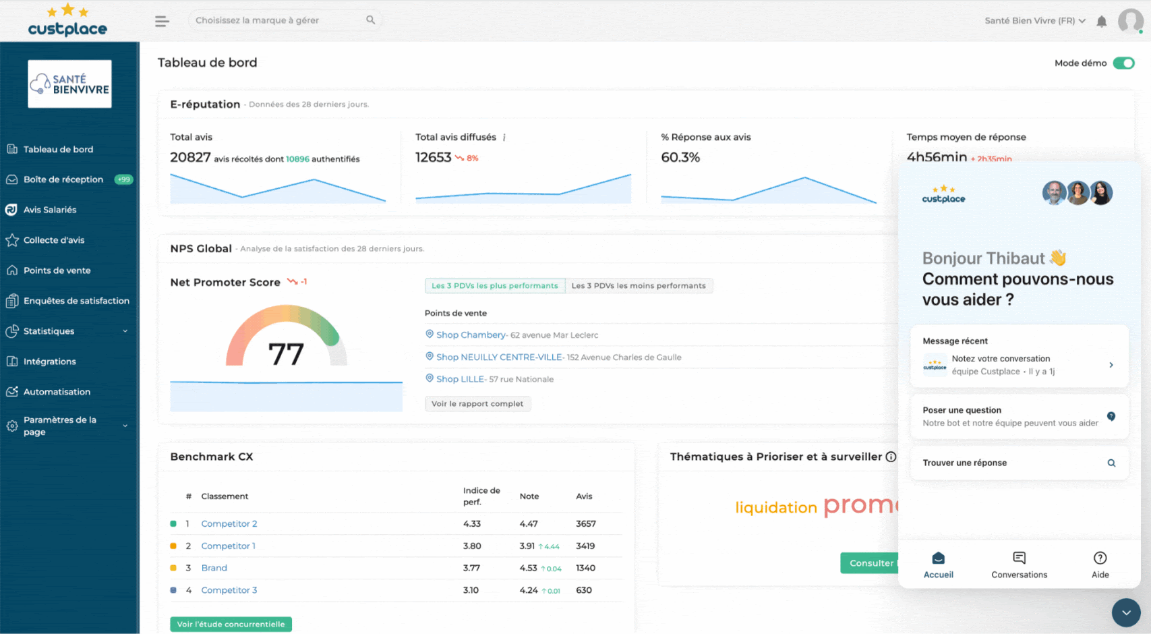1151x634 pixels.
Task: Click the hamburger menu icon
Action: [162, 21]
